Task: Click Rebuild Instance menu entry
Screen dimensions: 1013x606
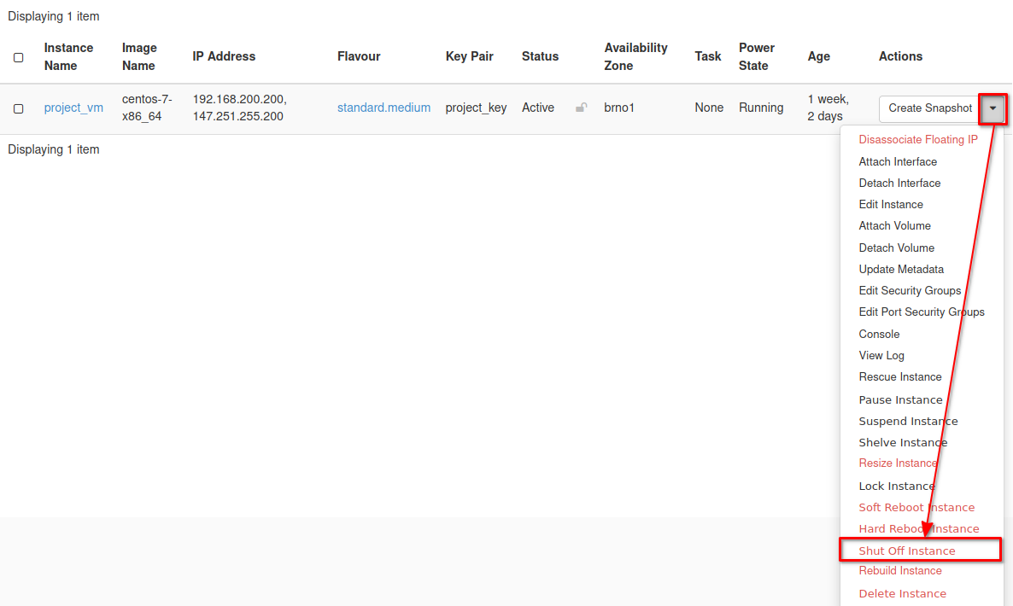Action: click(x=900, y=570)
